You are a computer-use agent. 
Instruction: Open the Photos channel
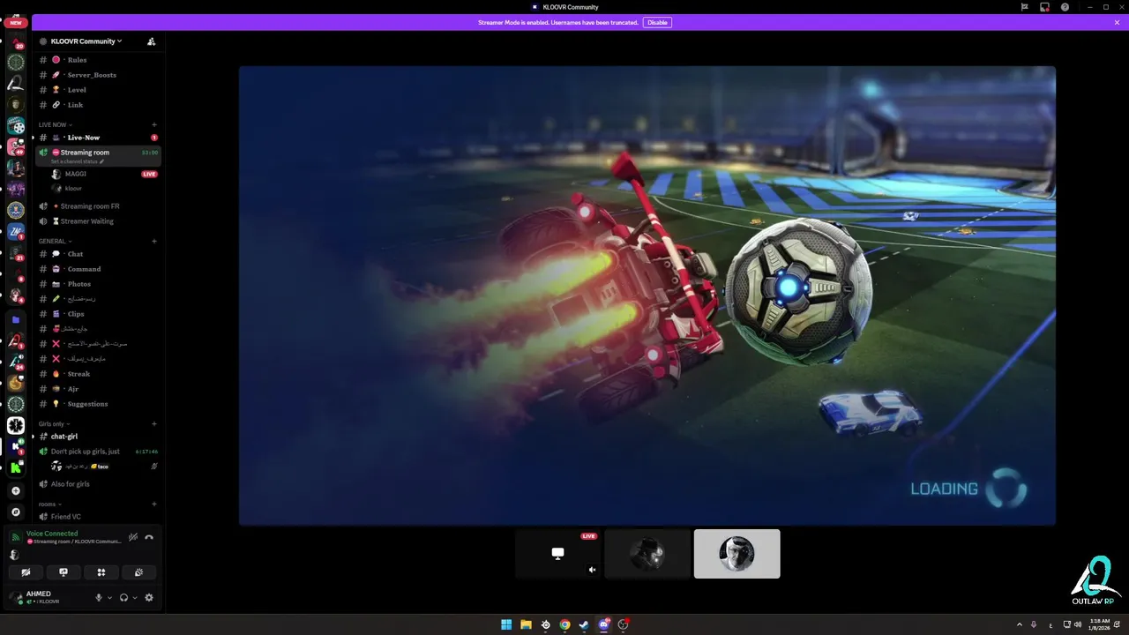99,284
